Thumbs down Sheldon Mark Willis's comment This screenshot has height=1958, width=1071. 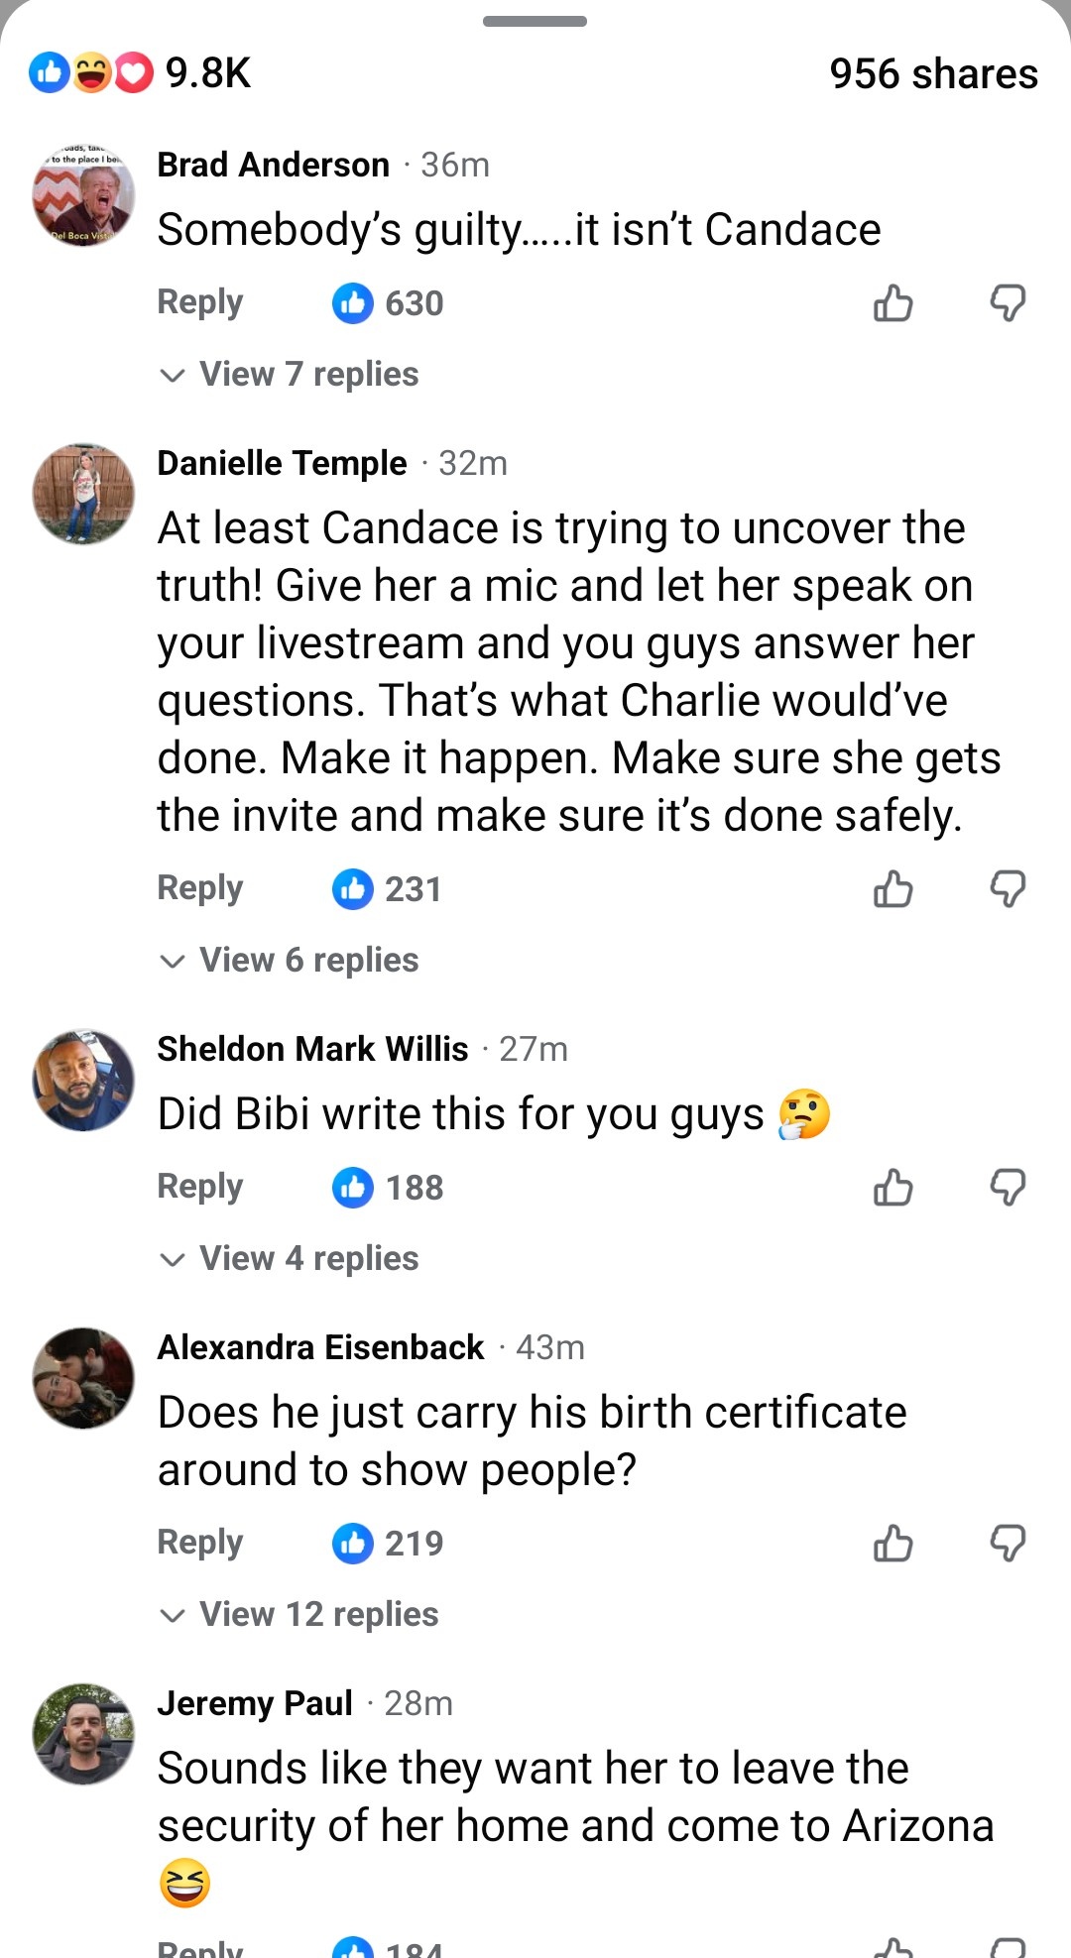coord(1008,1187)
